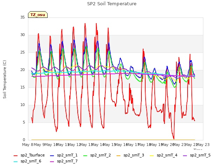Image resolution: width=224 pixels, height=168 pixels.
Task: Click the cyan sp2_smT_6 legend swatch
Action: [x=15, y=162]
